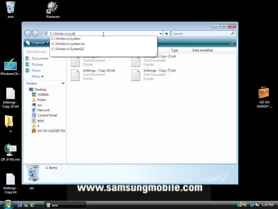Image resolution: width=278 pixels, height=209 pixels.
Task: Select loldongs - Copy (3).txt file
Action: pyautogui.click(x=154, y=60)
